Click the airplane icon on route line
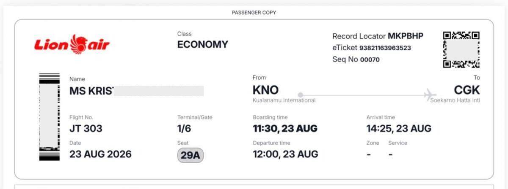The width and height of the screenshot is (508, 189). click(x=430, y=94)
